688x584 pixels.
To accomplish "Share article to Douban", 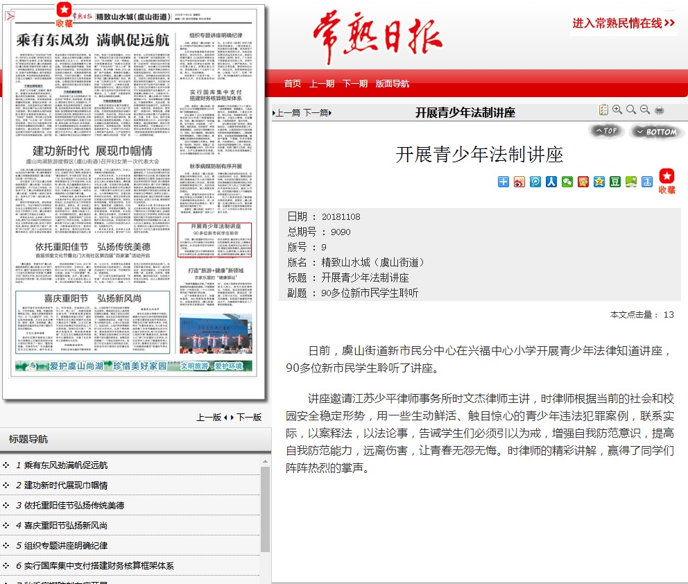I will tap(615, 182).
